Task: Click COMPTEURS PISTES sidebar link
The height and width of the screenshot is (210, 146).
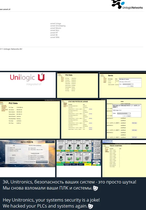Action: click(5, 110)
